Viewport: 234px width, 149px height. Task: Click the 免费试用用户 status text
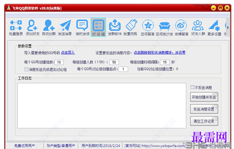(25, 146)
